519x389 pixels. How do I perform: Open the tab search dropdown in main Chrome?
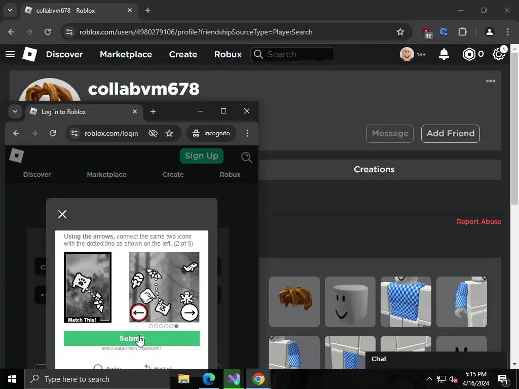click(x=10, y=10)
